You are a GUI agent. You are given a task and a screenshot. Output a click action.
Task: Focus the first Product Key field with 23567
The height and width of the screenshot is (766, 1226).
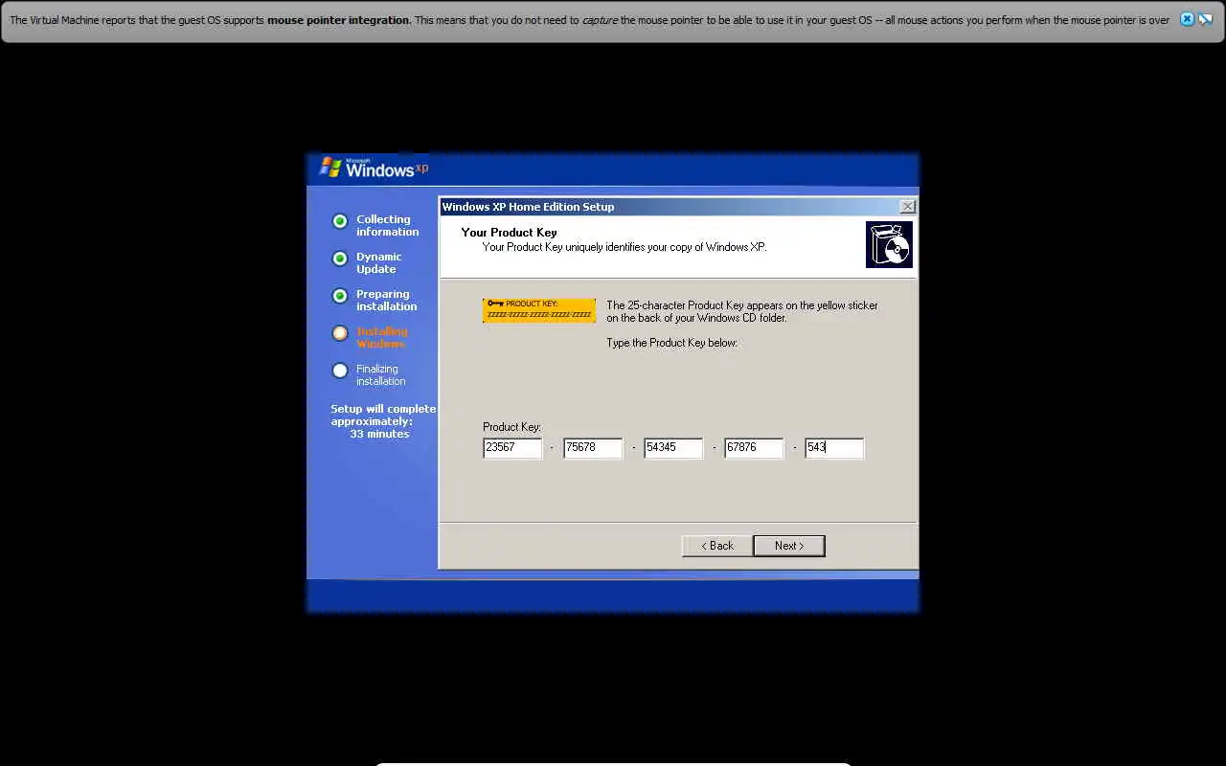pyautogui.click(x=512, y=447)
